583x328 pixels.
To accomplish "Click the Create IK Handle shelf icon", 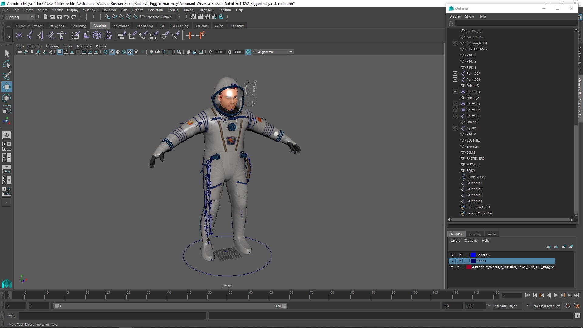I will pyautogui.click(x=40, y=36).
